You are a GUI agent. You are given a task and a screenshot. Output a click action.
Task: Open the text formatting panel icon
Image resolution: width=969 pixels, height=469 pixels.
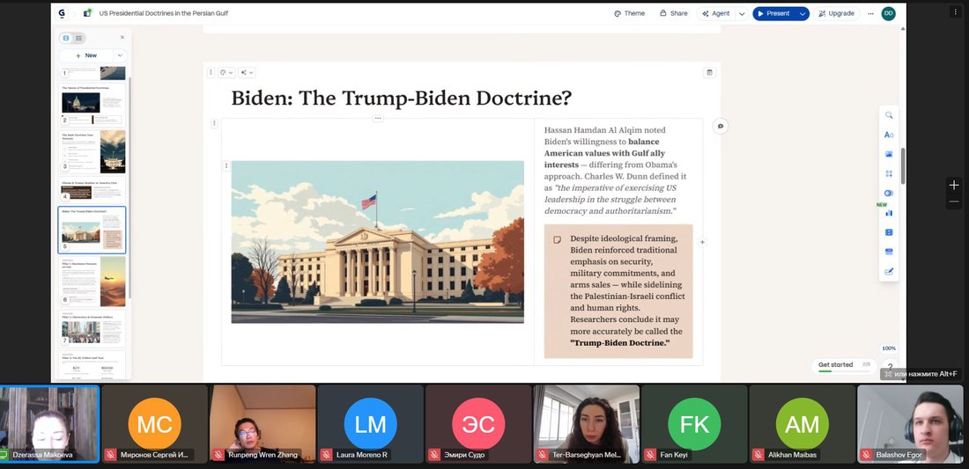point(889,135)
